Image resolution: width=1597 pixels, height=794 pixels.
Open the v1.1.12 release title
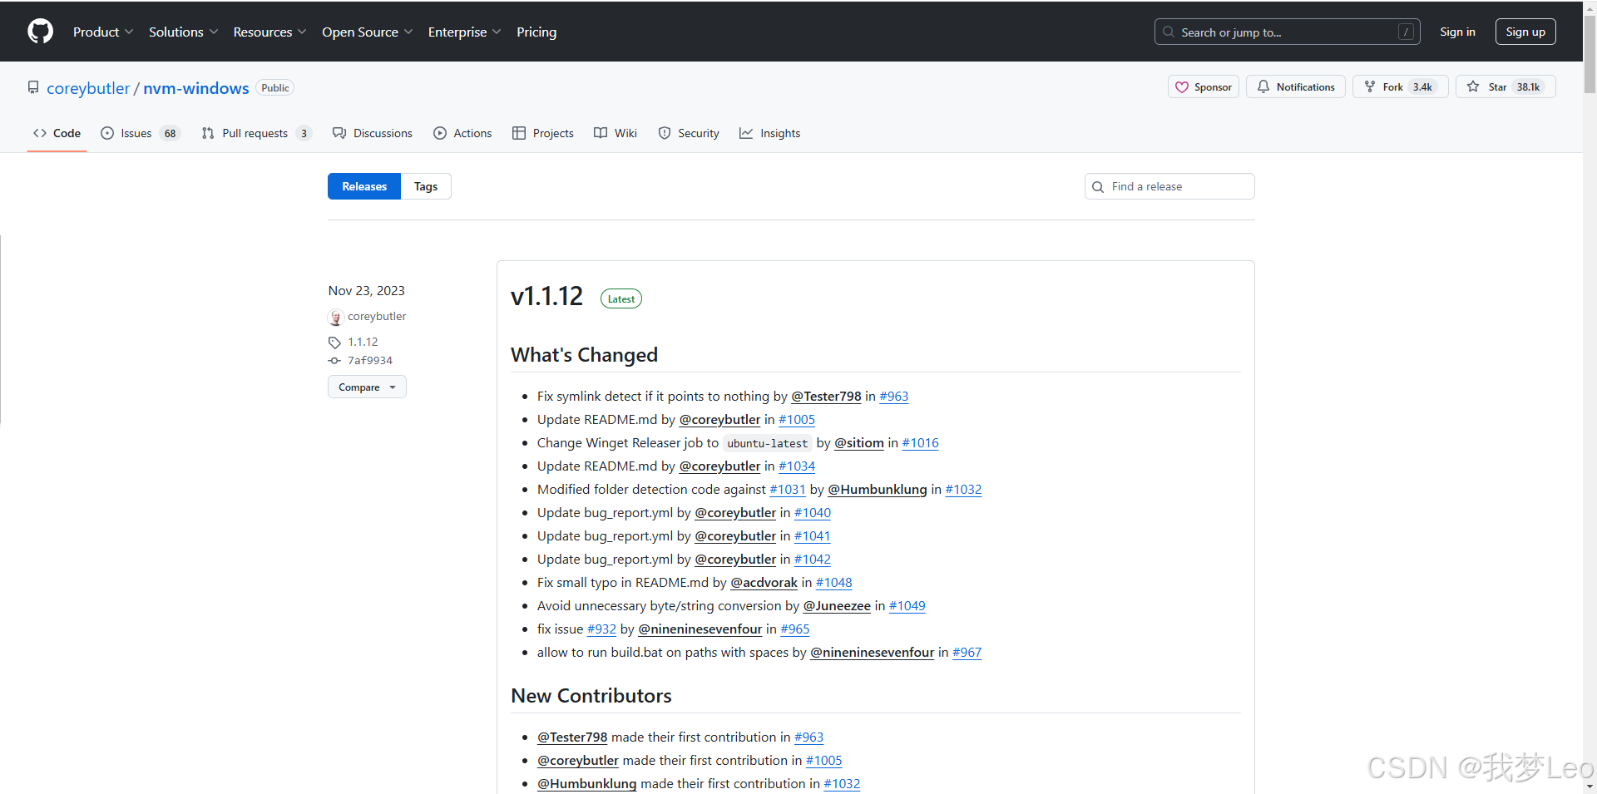click(x=547, y=296)
